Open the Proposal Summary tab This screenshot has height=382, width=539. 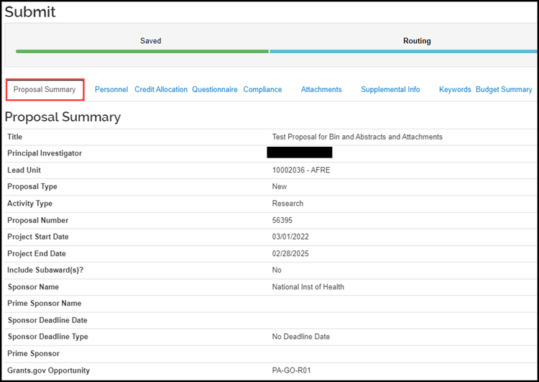(x=45, y=90)
